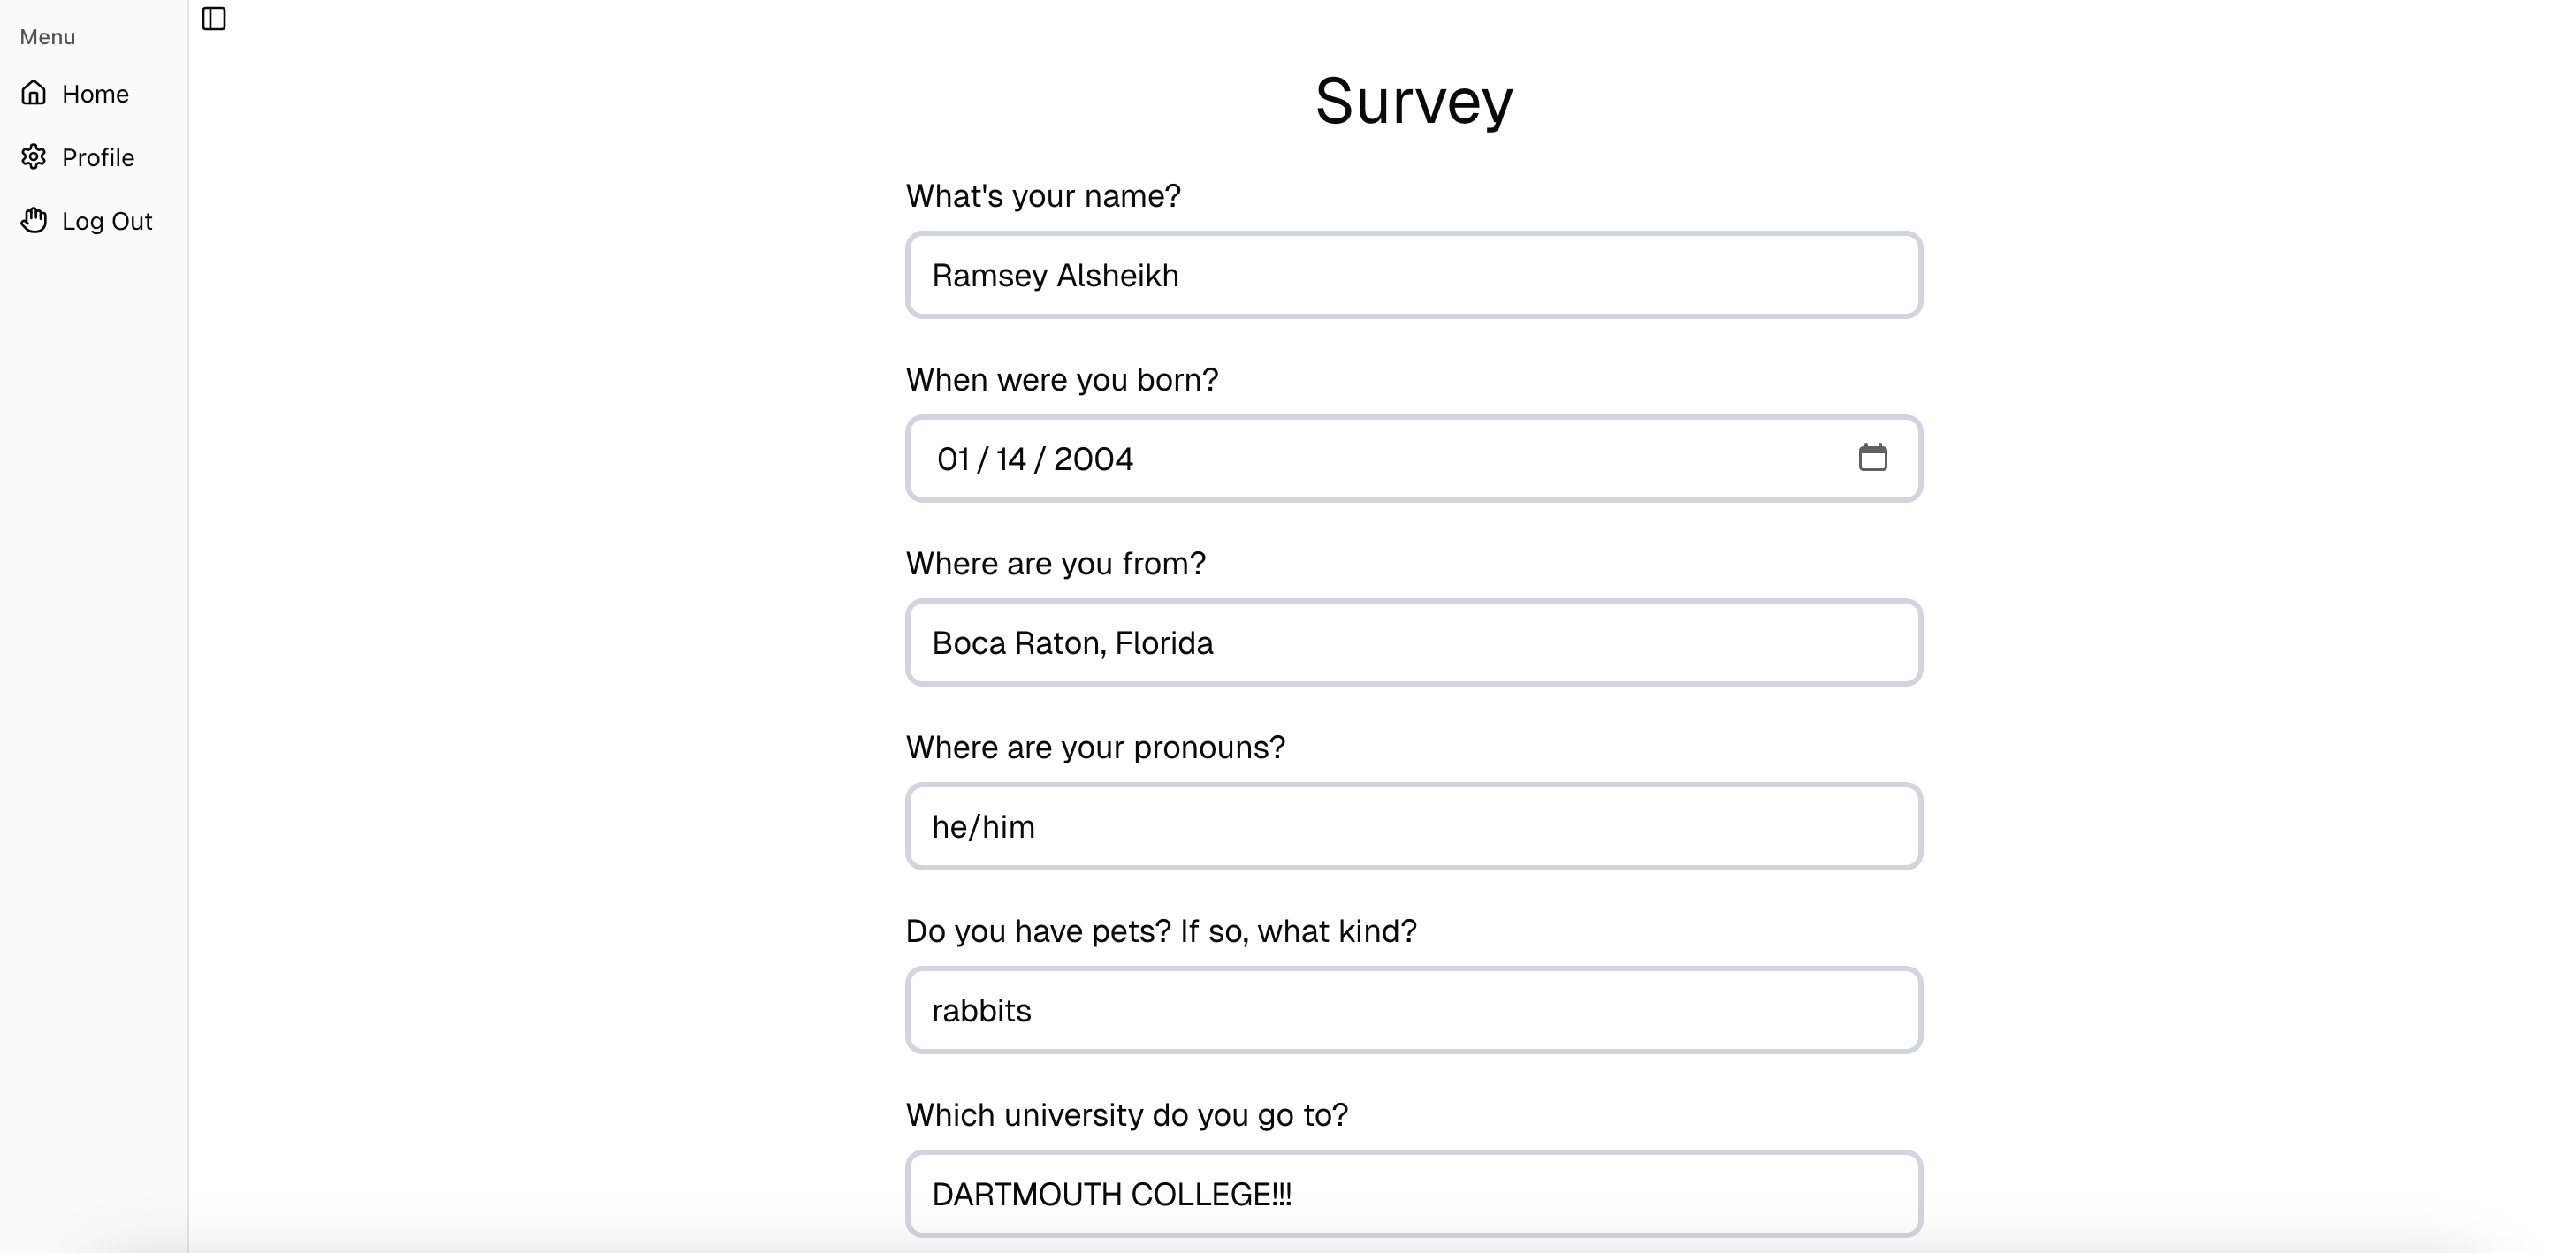
Task: Click the Log Out hand icon
Action: pyautogui.click(x=34, y=221)
